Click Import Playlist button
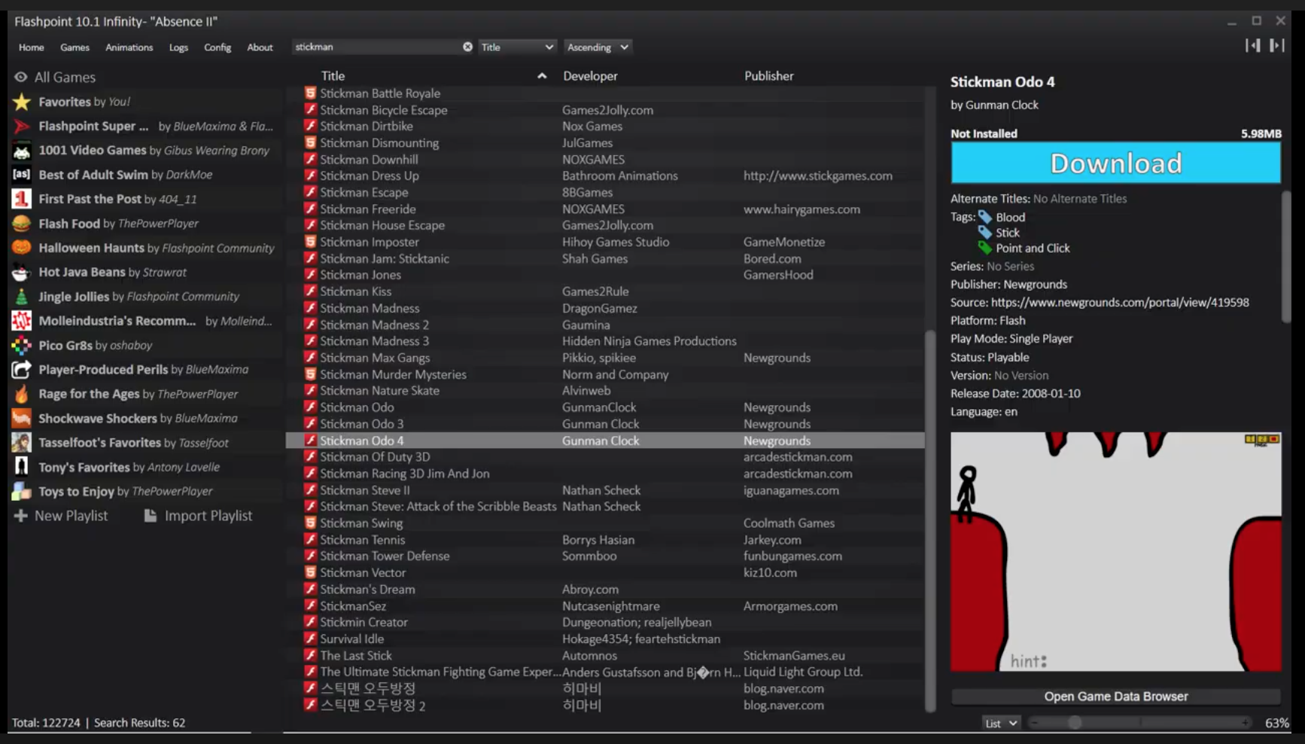The image size is (1305, 744). click(199, 516)
